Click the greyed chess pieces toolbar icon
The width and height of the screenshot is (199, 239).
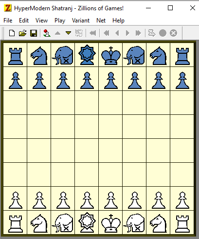pyautogui.click(x=79, y=33)
